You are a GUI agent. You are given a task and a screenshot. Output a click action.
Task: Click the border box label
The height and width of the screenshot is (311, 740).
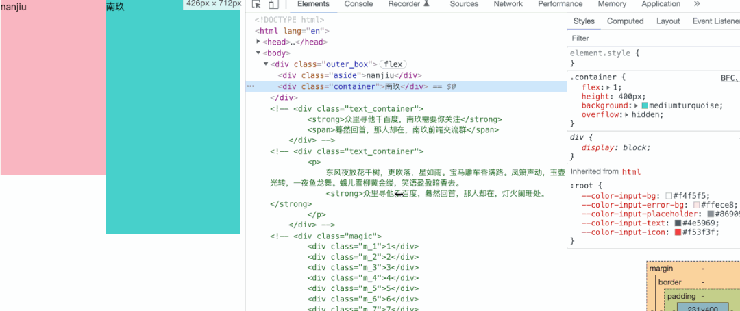click(x=669, y=282)
